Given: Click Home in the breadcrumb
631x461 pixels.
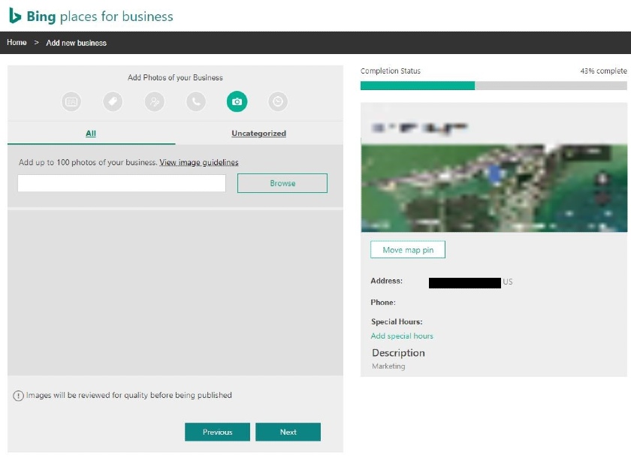Looking at the screenshot, I should click(17, 43).
